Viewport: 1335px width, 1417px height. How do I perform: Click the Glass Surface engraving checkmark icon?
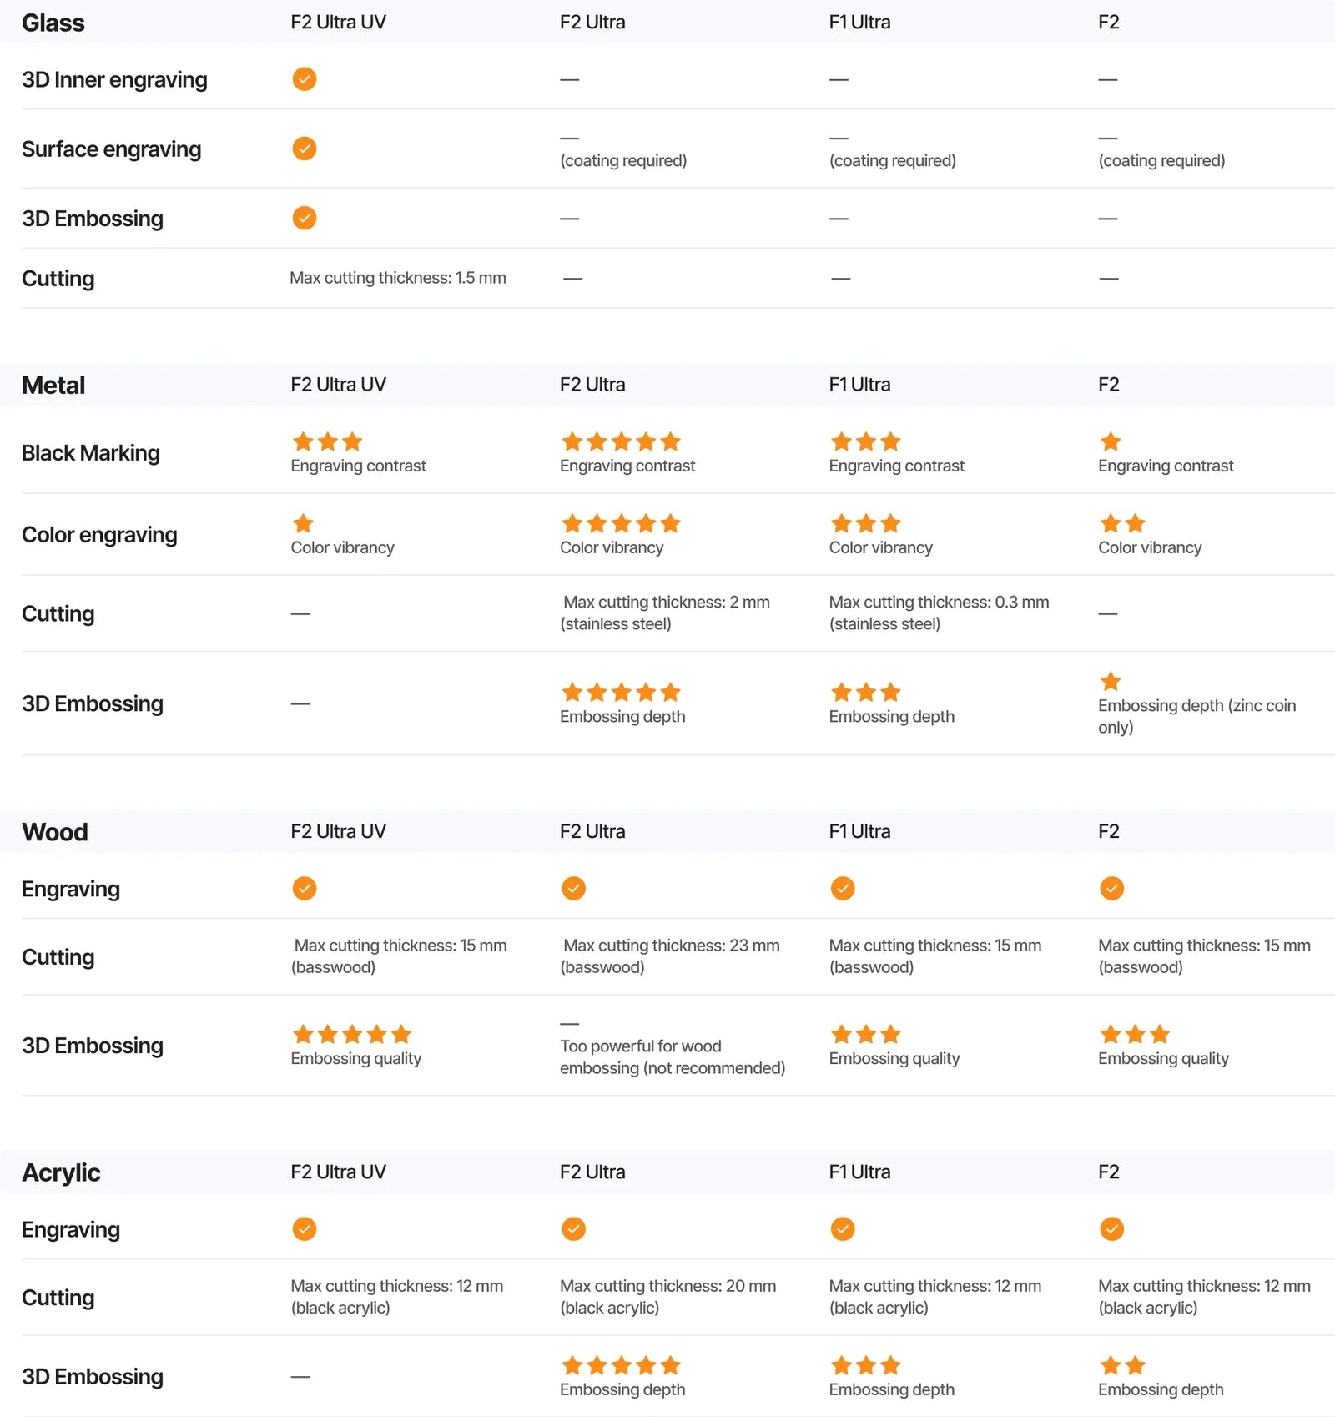[x=305, y=149]
